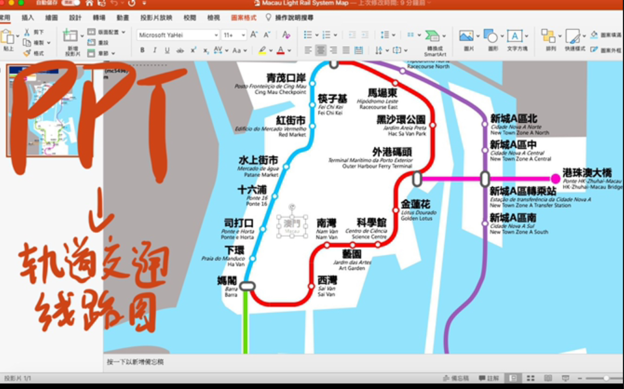This screenshot has height=389, width=624.
Task: Click the Text Direction icon
Action: (x=379, y=50)
